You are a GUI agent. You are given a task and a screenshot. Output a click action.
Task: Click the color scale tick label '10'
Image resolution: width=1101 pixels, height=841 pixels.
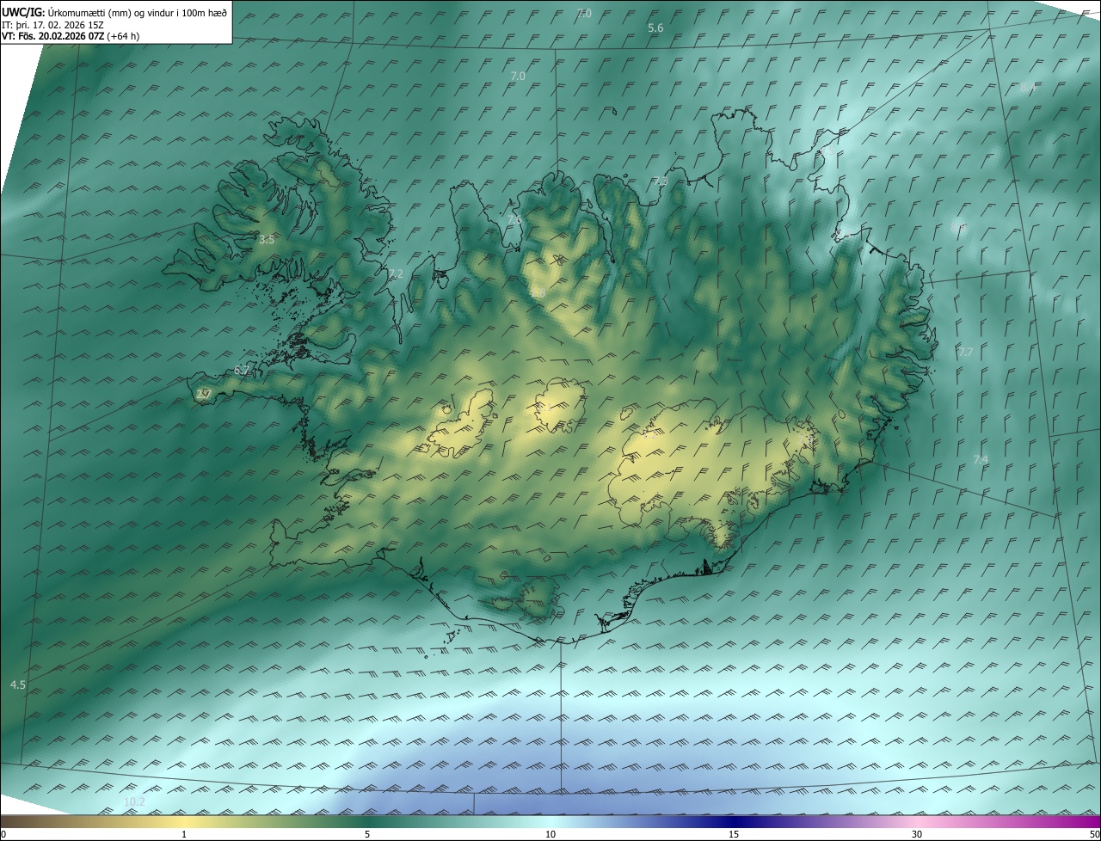[x=550, y=834]
